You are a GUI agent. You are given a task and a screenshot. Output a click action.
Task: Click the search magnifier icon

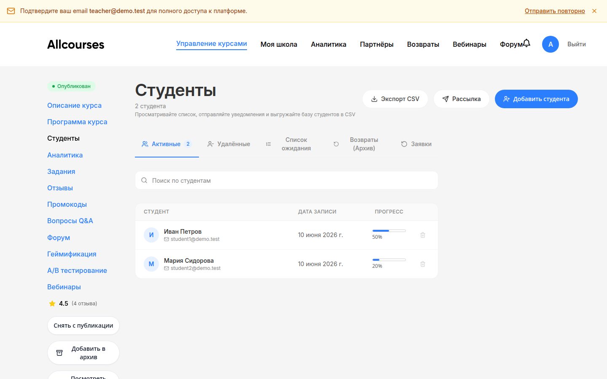[x=144, y=180]
